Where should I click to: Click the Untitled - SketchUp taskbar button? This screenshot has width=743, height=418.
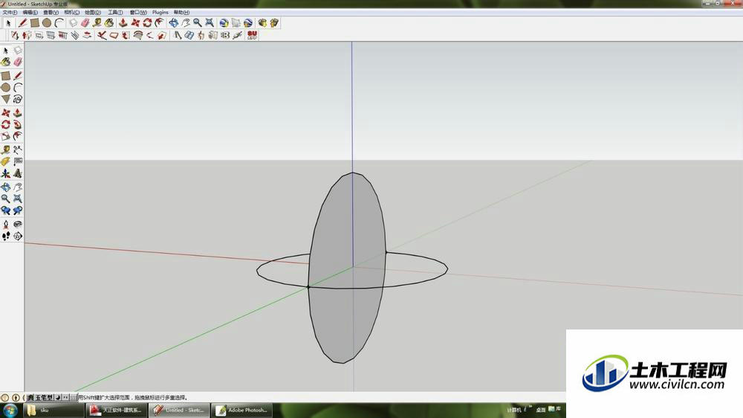[x=179, y=410]
